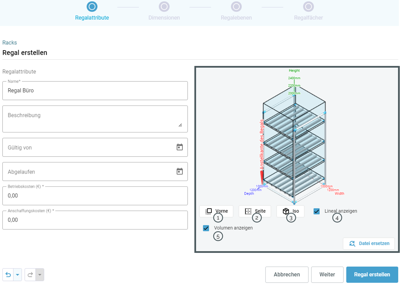The image size is (400, 284).
Task: Click the Vorne front view icon
Action: (x=209, y=211)
